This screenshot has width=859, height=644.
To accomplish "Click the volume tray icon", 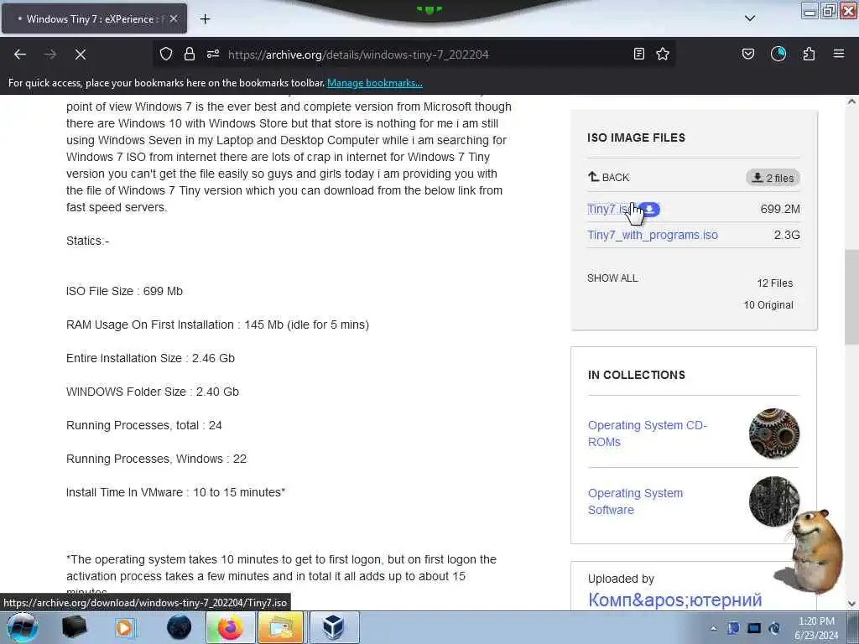I will (774, 628).
